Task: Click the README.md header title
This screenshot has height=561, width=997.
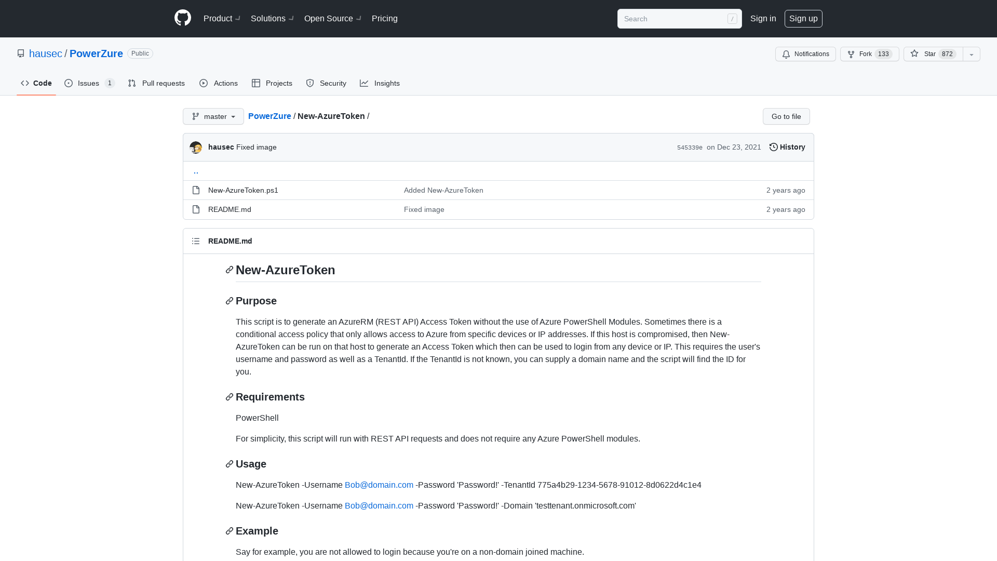Action: (x=230, y=241)
